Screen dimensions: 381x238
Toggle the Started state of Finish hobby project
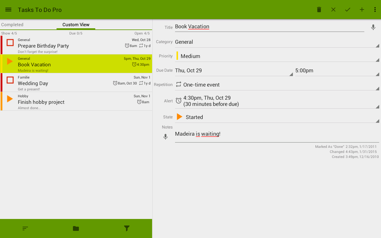coord(9,99)
